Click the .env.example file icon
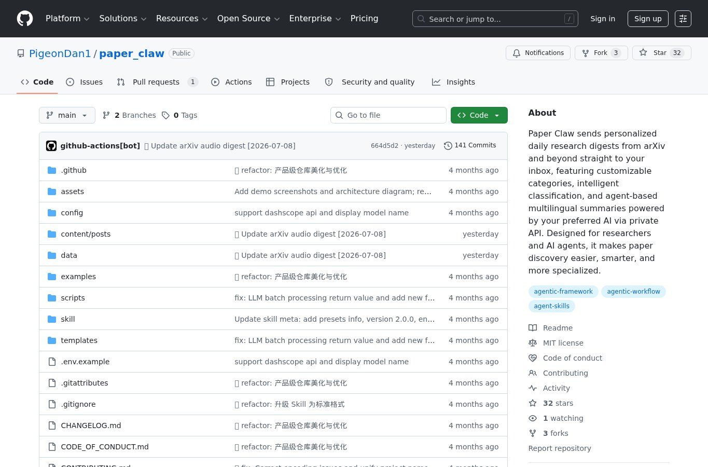Screen dimensions: 708x467 pos(52,362)
